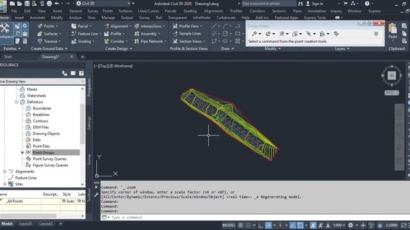Click the clean screen icon in status bar

tap(404, 225)
